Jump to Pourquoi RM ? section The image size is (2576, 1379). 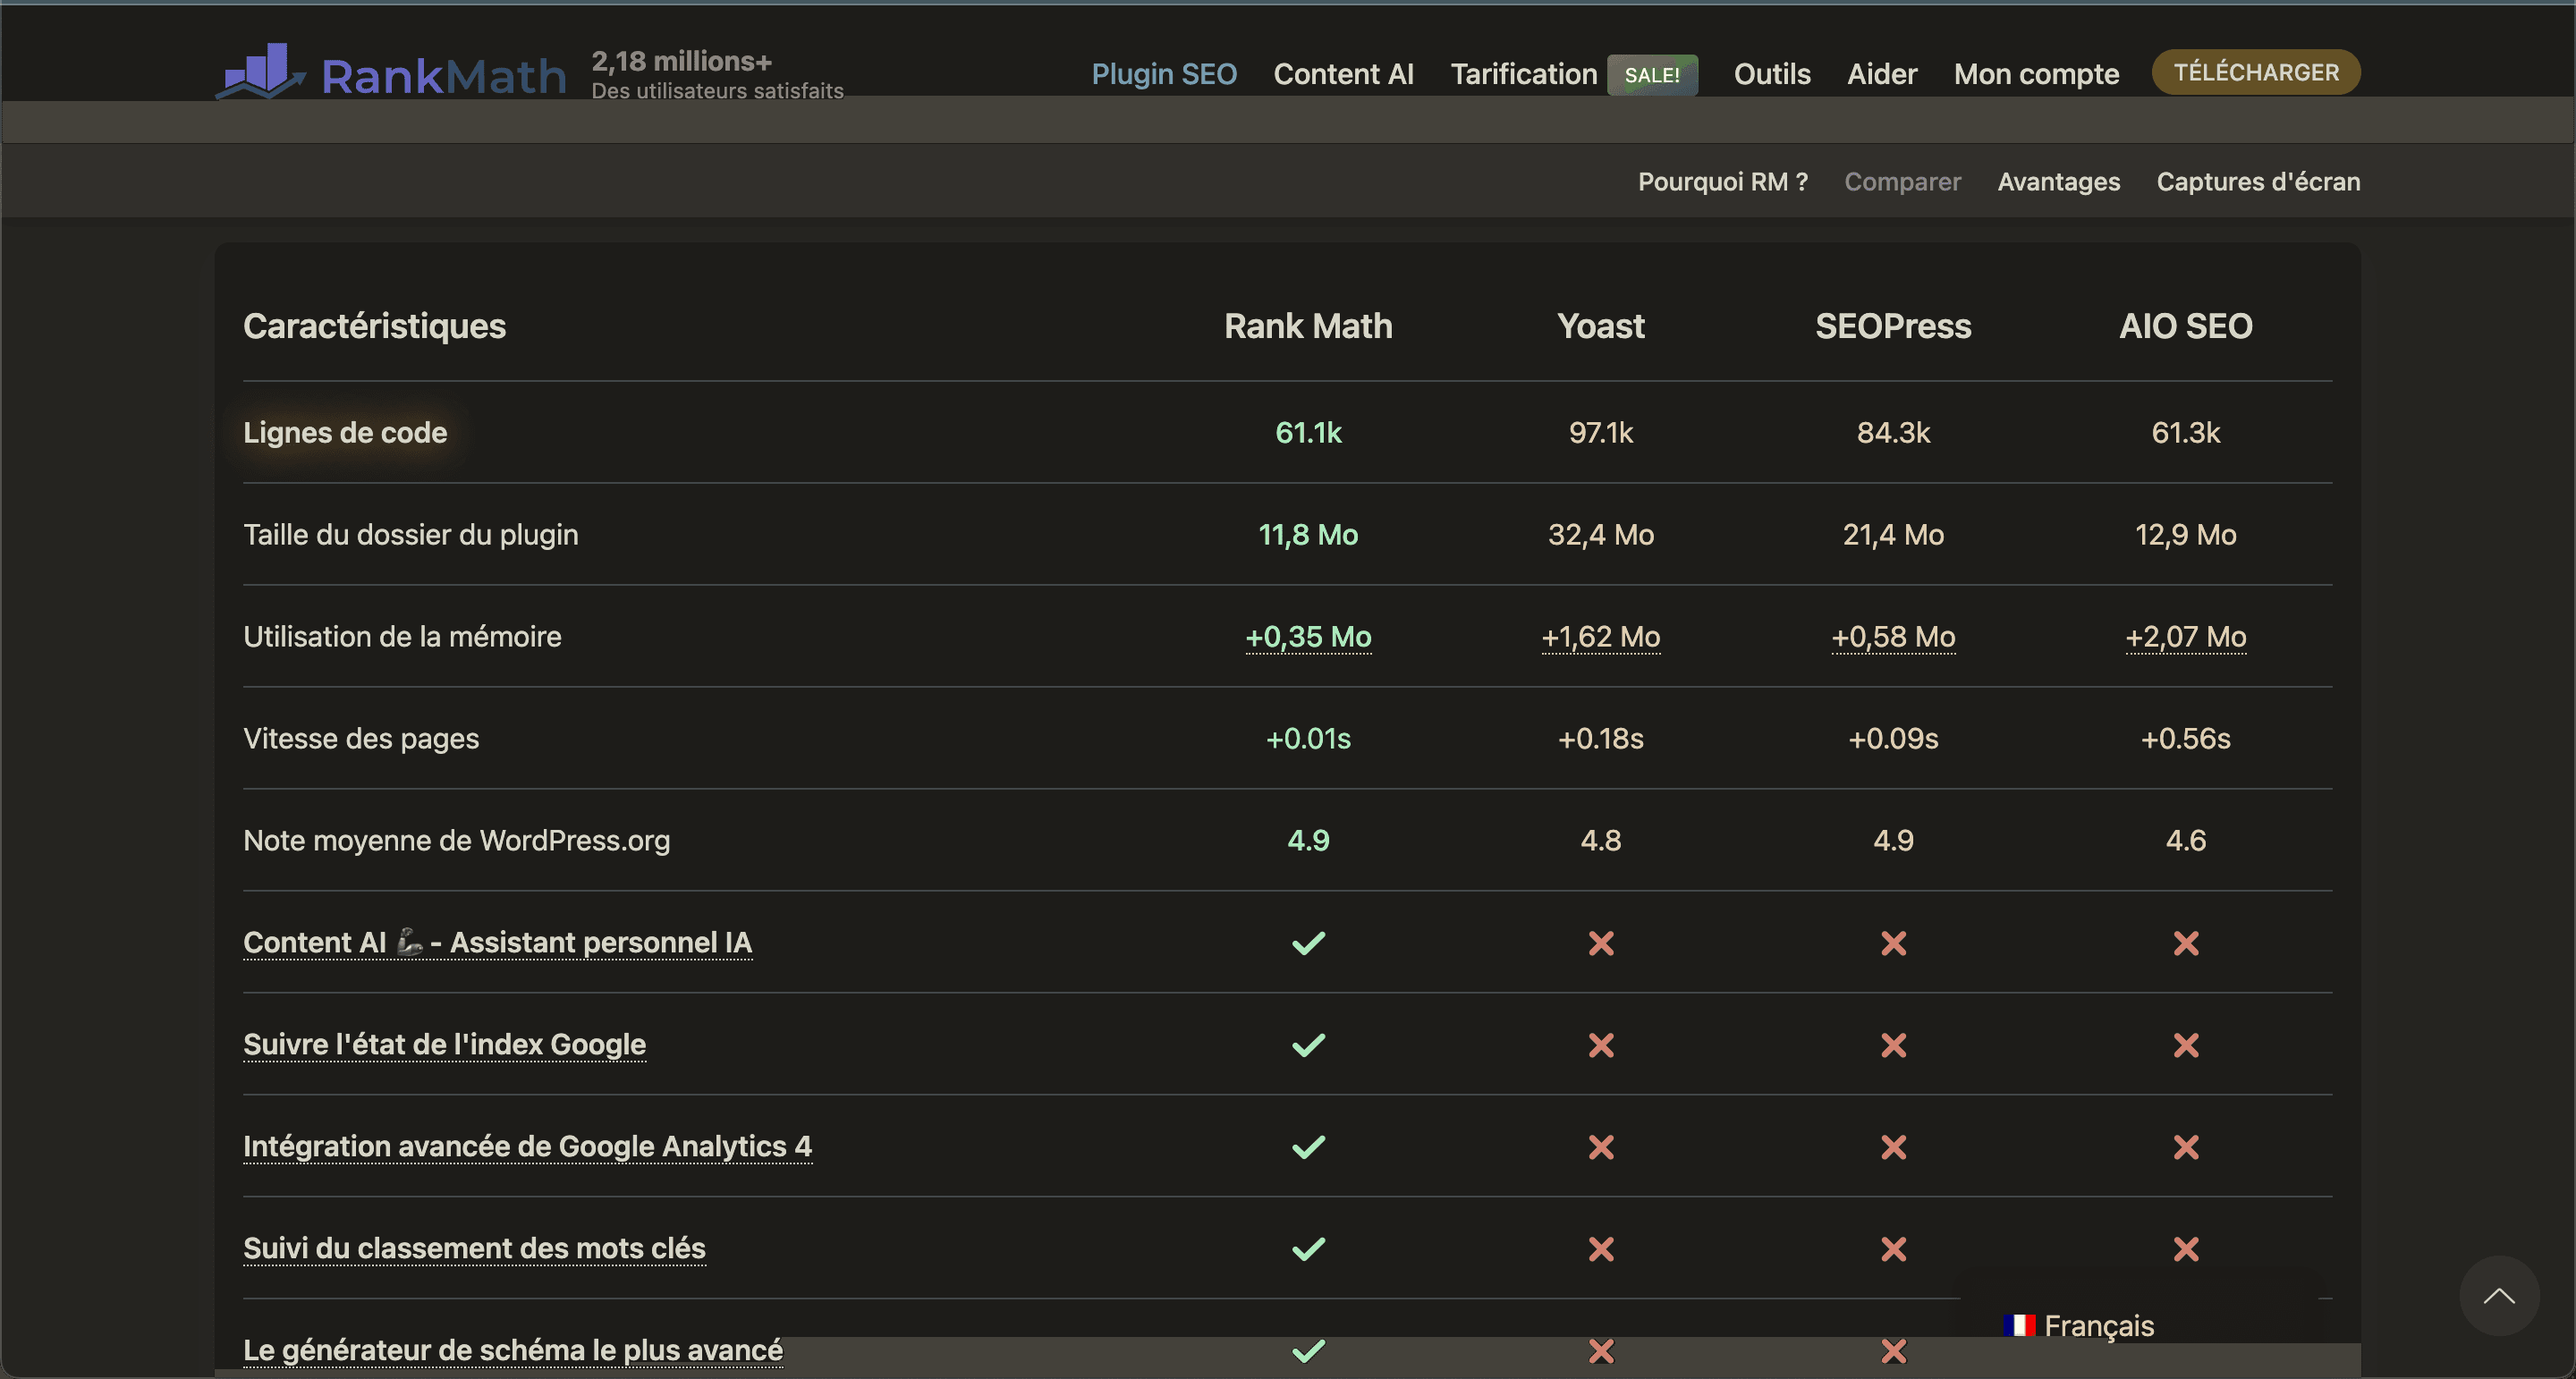(1722, 181)
